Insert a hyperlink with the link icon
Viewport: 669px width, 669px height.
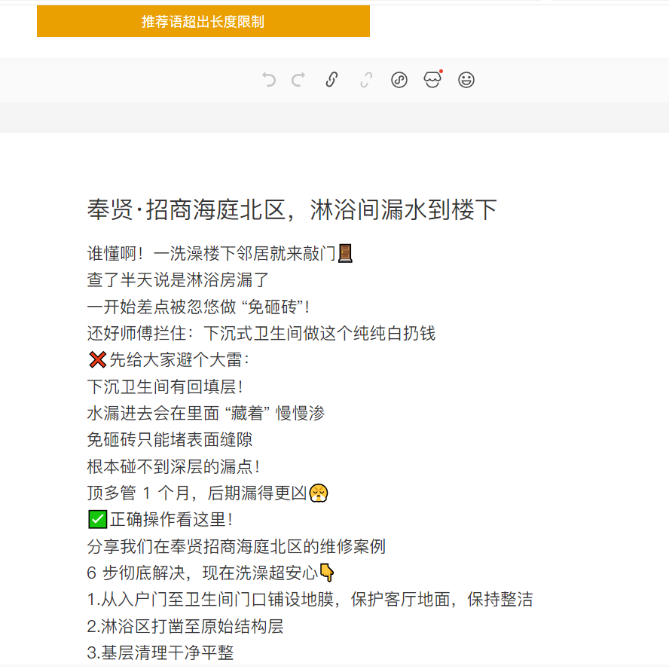click(332, 80)
